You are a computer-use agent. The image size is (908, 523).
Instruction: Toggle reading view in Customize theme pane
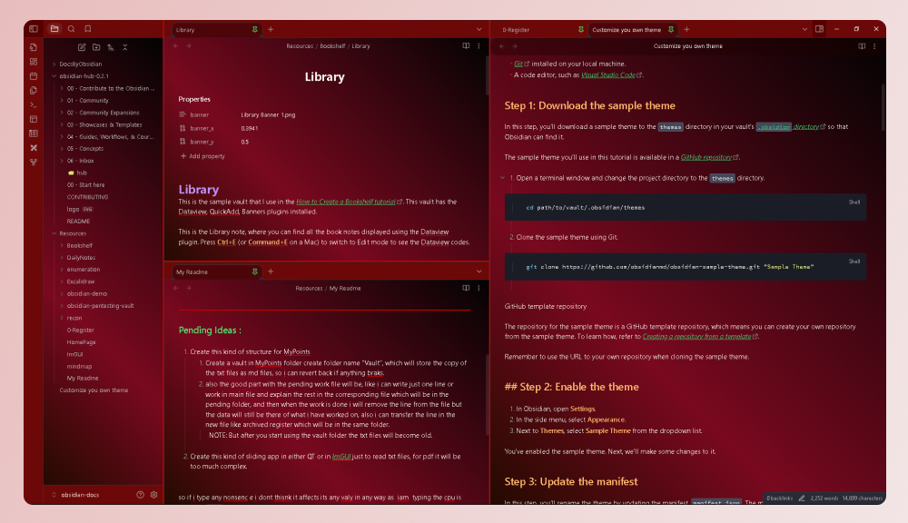[x=862, y=45]
